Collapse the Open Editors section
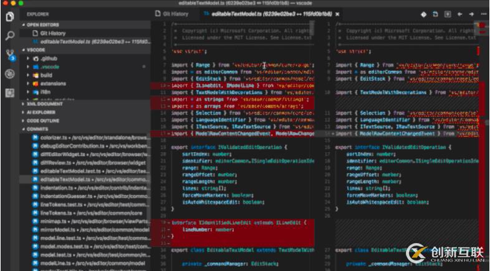Screen dimensions: 490x271 tap(85, 25)
